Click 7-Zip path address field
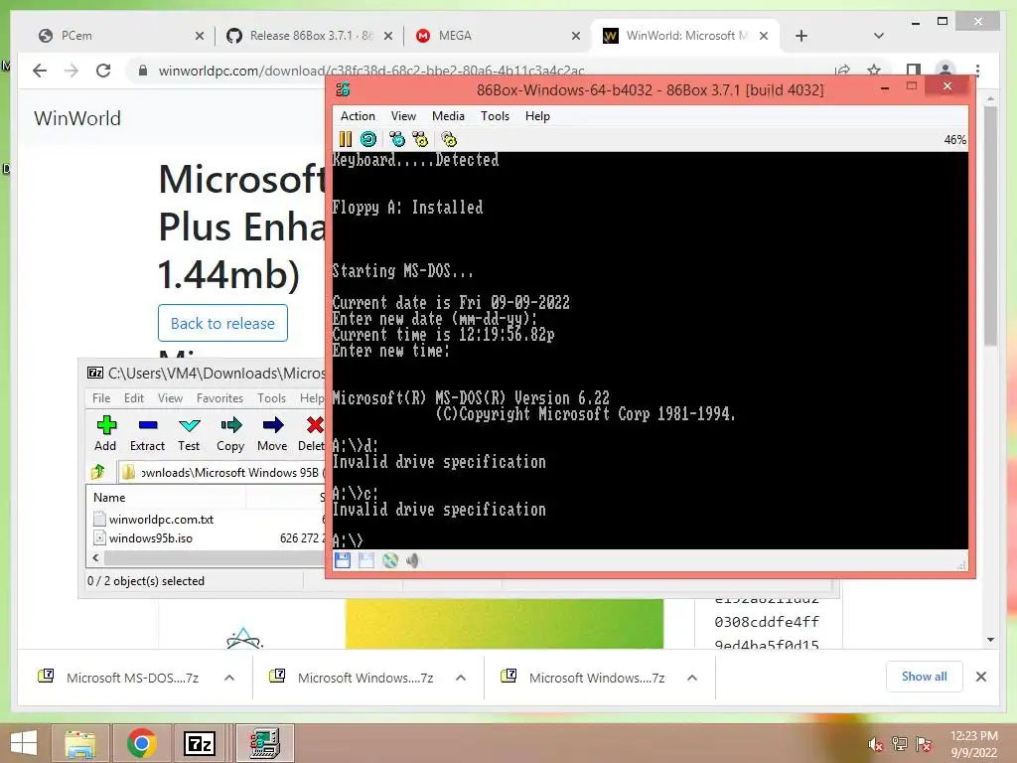The image size is (1017, 763). (221, 472)
